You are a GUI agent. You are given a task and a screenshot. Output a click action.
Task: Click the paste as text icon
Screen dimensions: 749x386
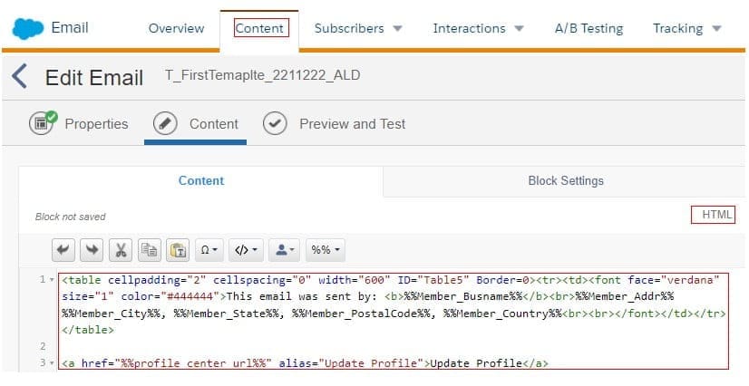(179, 249)
